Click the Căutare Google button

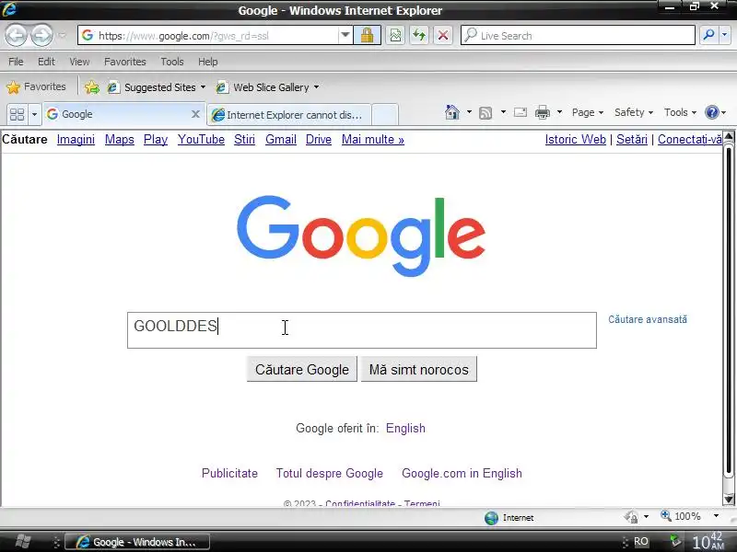302,370
